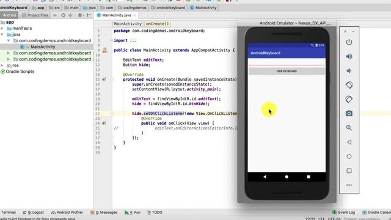Rotate the emulator left
Viewport: 391px width, 220px height.
click(x=349, y=85)
